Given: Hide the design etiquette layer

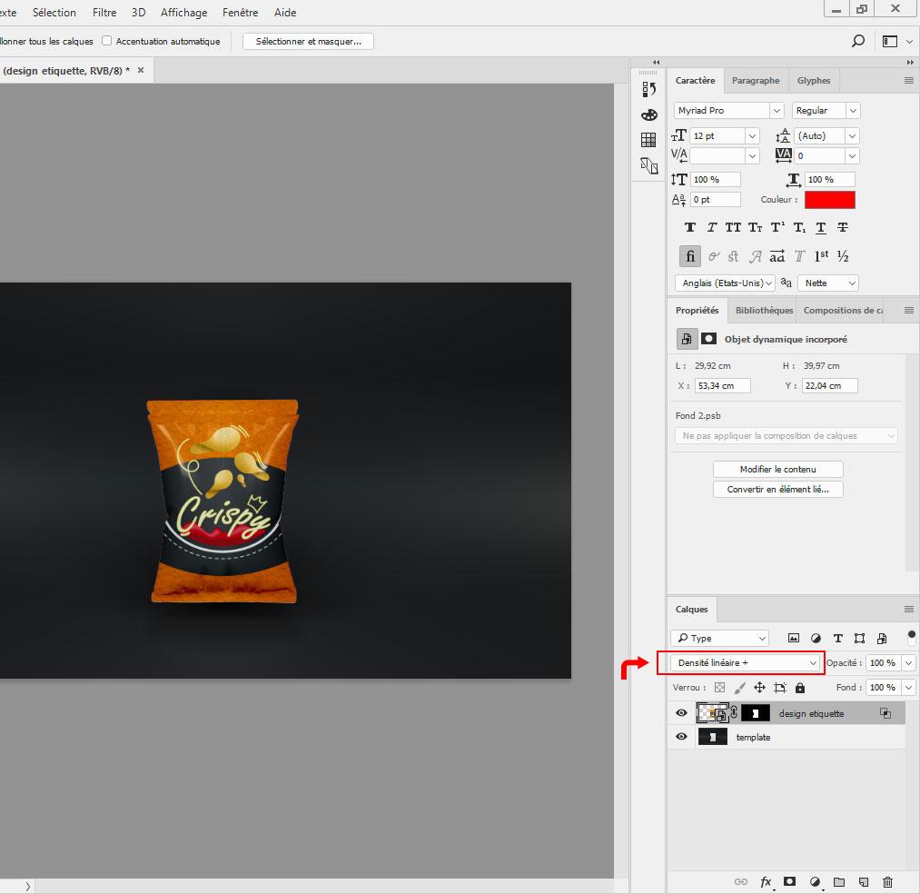Looking at the screenshot, I should 681,712.
